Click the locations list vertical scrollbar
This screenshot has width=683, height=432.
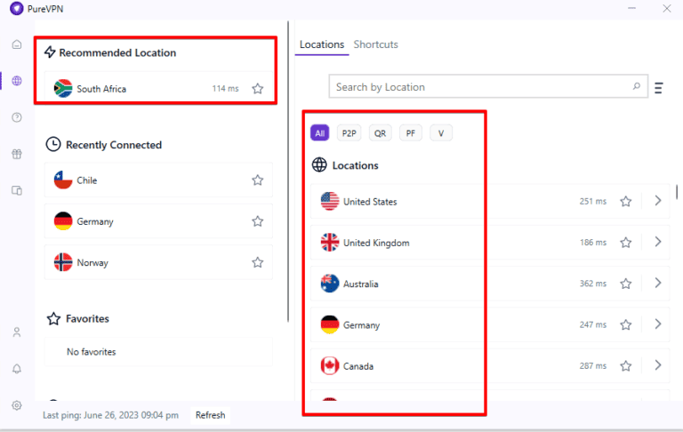pos(678,194)
